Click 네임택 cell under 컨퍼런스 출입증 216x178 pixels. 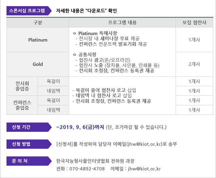(x=53, y=110)
